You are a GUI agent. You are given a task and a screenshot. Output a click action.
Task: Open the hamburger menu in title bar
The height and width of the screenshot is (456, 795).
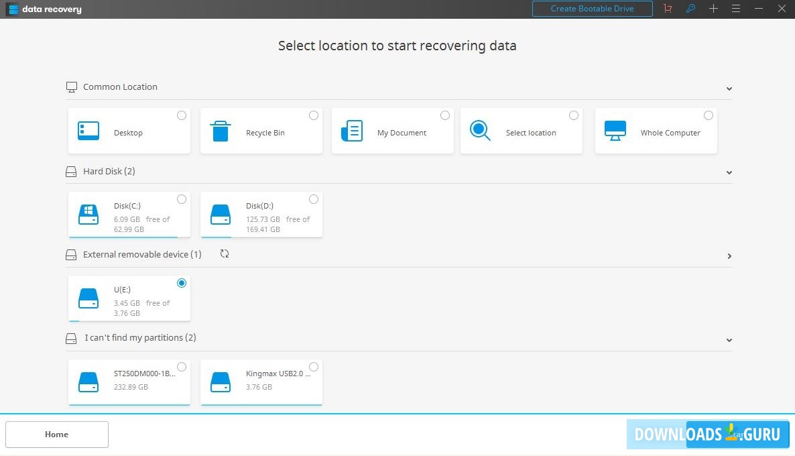[x=735, y=9]
